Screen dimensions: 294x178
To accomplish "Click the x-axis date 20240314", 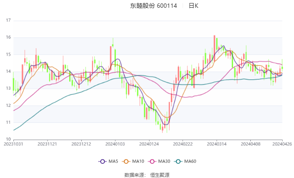I will point(217,144).
